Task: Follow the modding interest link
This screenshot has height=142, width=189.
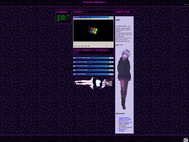Action: [x=121, y=119]
